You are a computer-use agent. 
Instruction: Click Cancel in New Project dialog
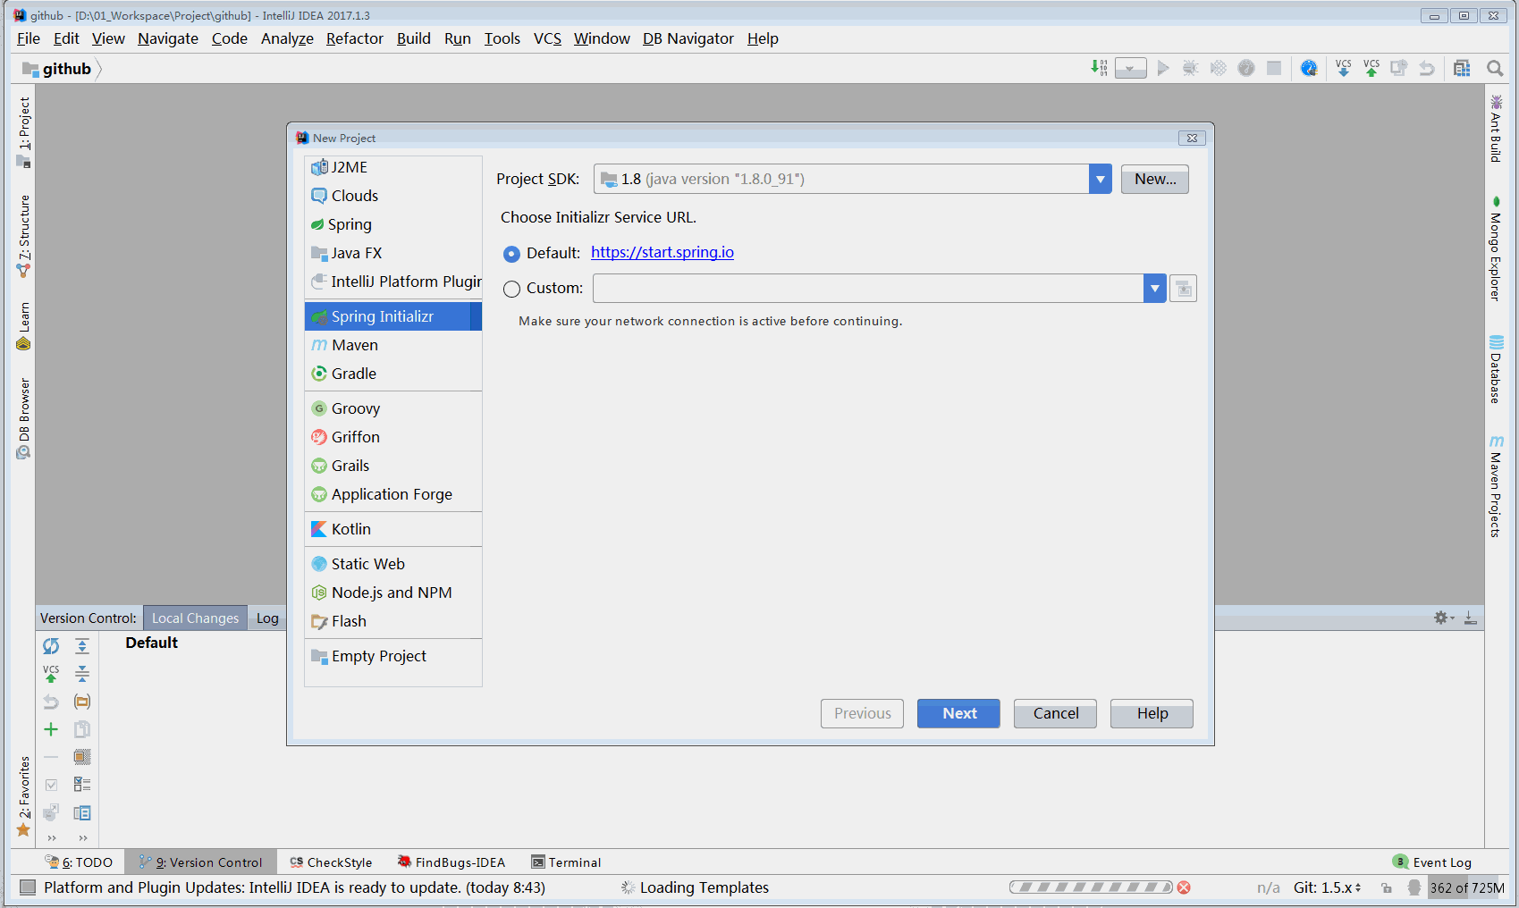pos(1055,713)
